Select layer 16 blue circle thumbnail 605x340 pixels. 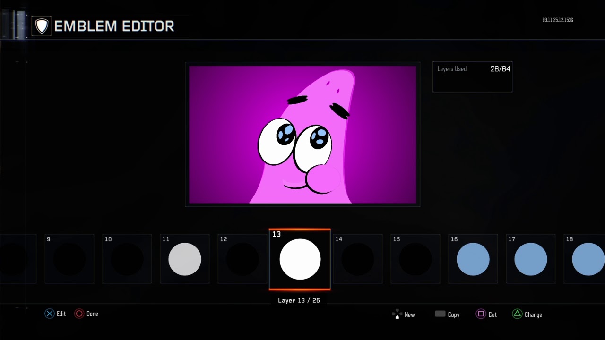point(473,259)
